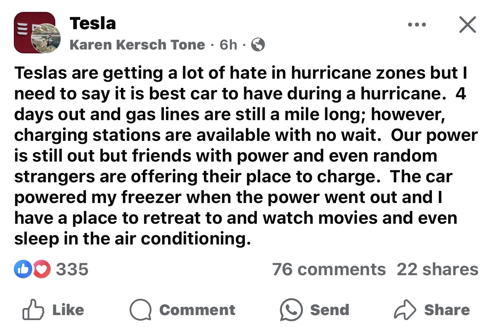The height and width of the screenshot is (327, 493).
Task: Dismiss the post with the X button
Action: click(467, 25)
